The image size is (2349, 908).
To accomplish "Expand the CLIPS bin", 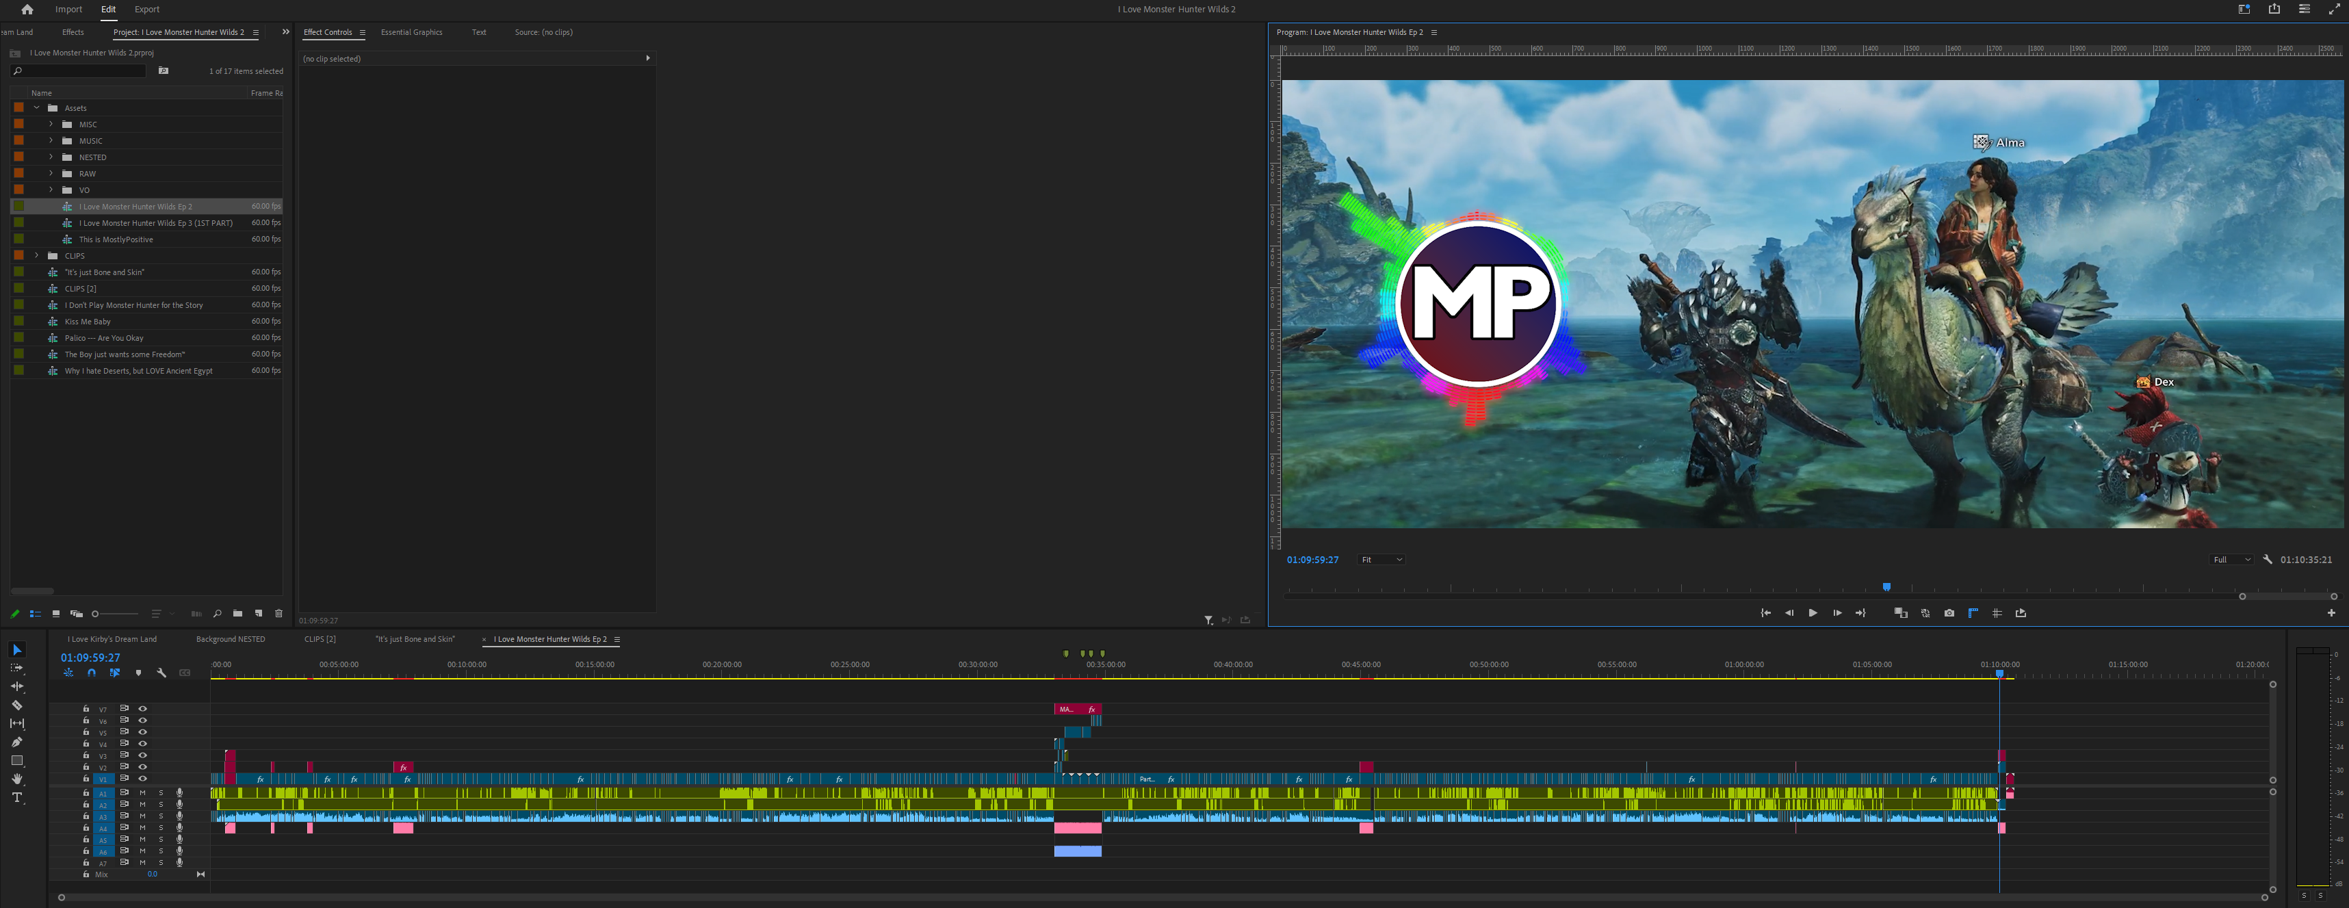I will (36, 255).
